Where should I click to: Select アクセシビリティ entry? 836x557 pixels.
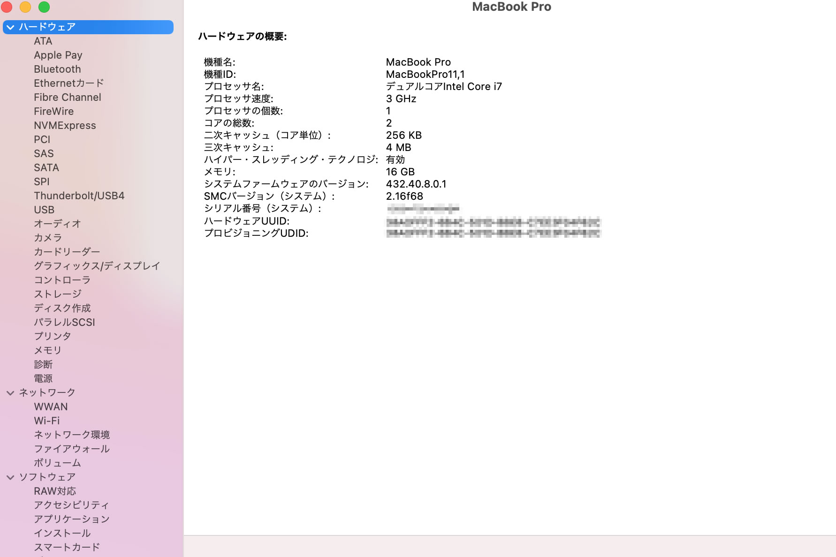coord(71,505)
